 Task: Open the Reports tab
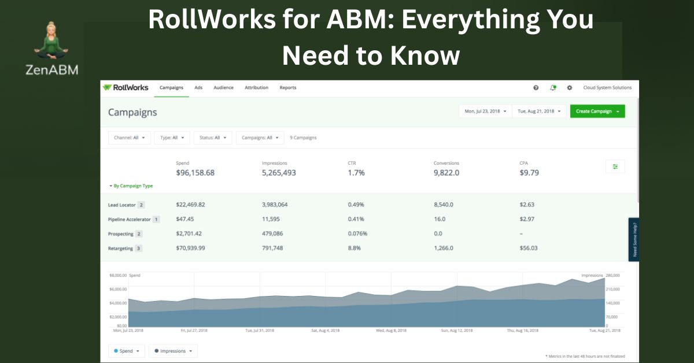(x=288, y=88)
